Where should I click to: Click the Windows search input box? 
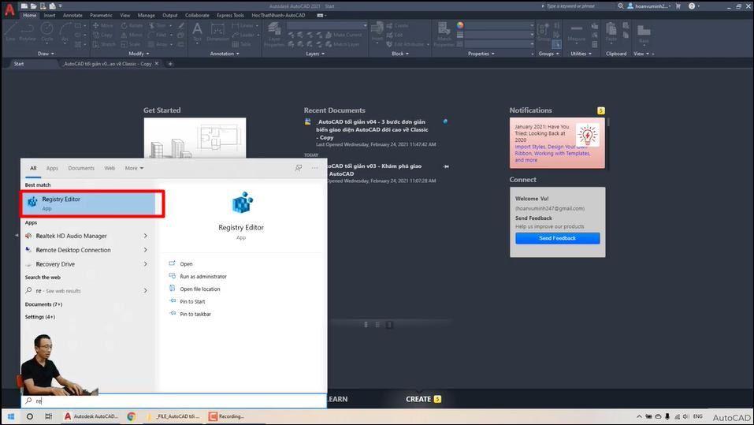pos(174,401)
